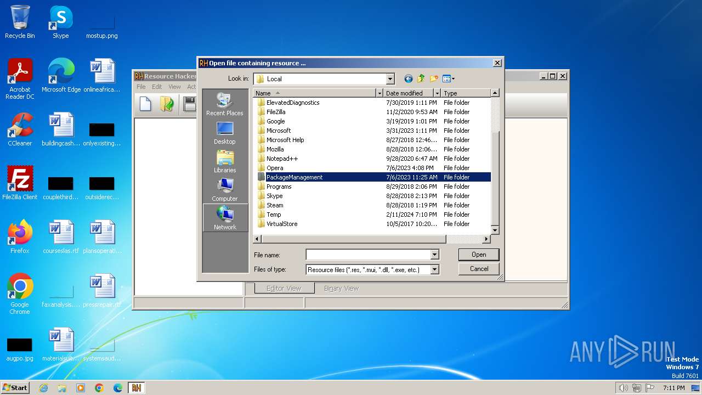The width and height of the screenshot is (702, 395).
Task: Select Computer in the places bar
Action: (225, 190)
